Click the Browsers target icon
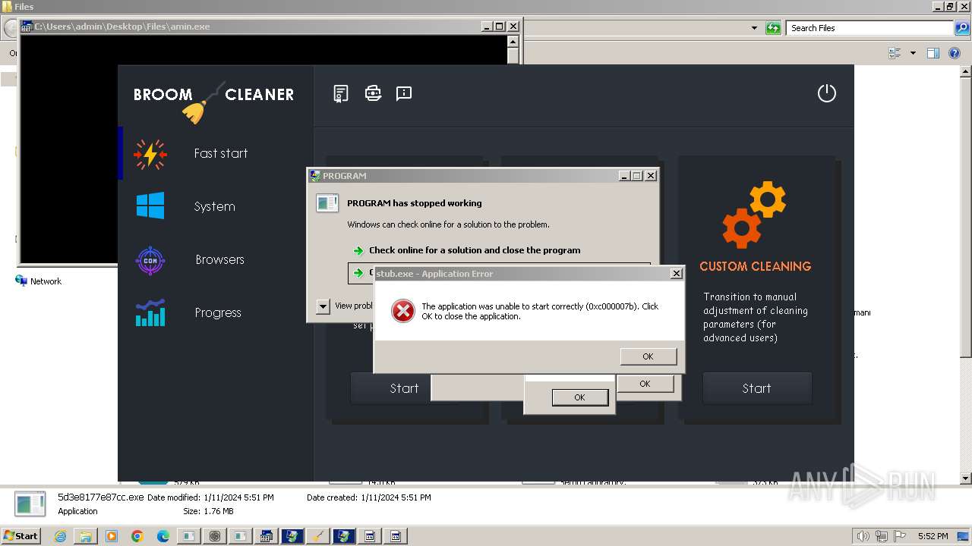The image size is (972, 546). point(150,260)
